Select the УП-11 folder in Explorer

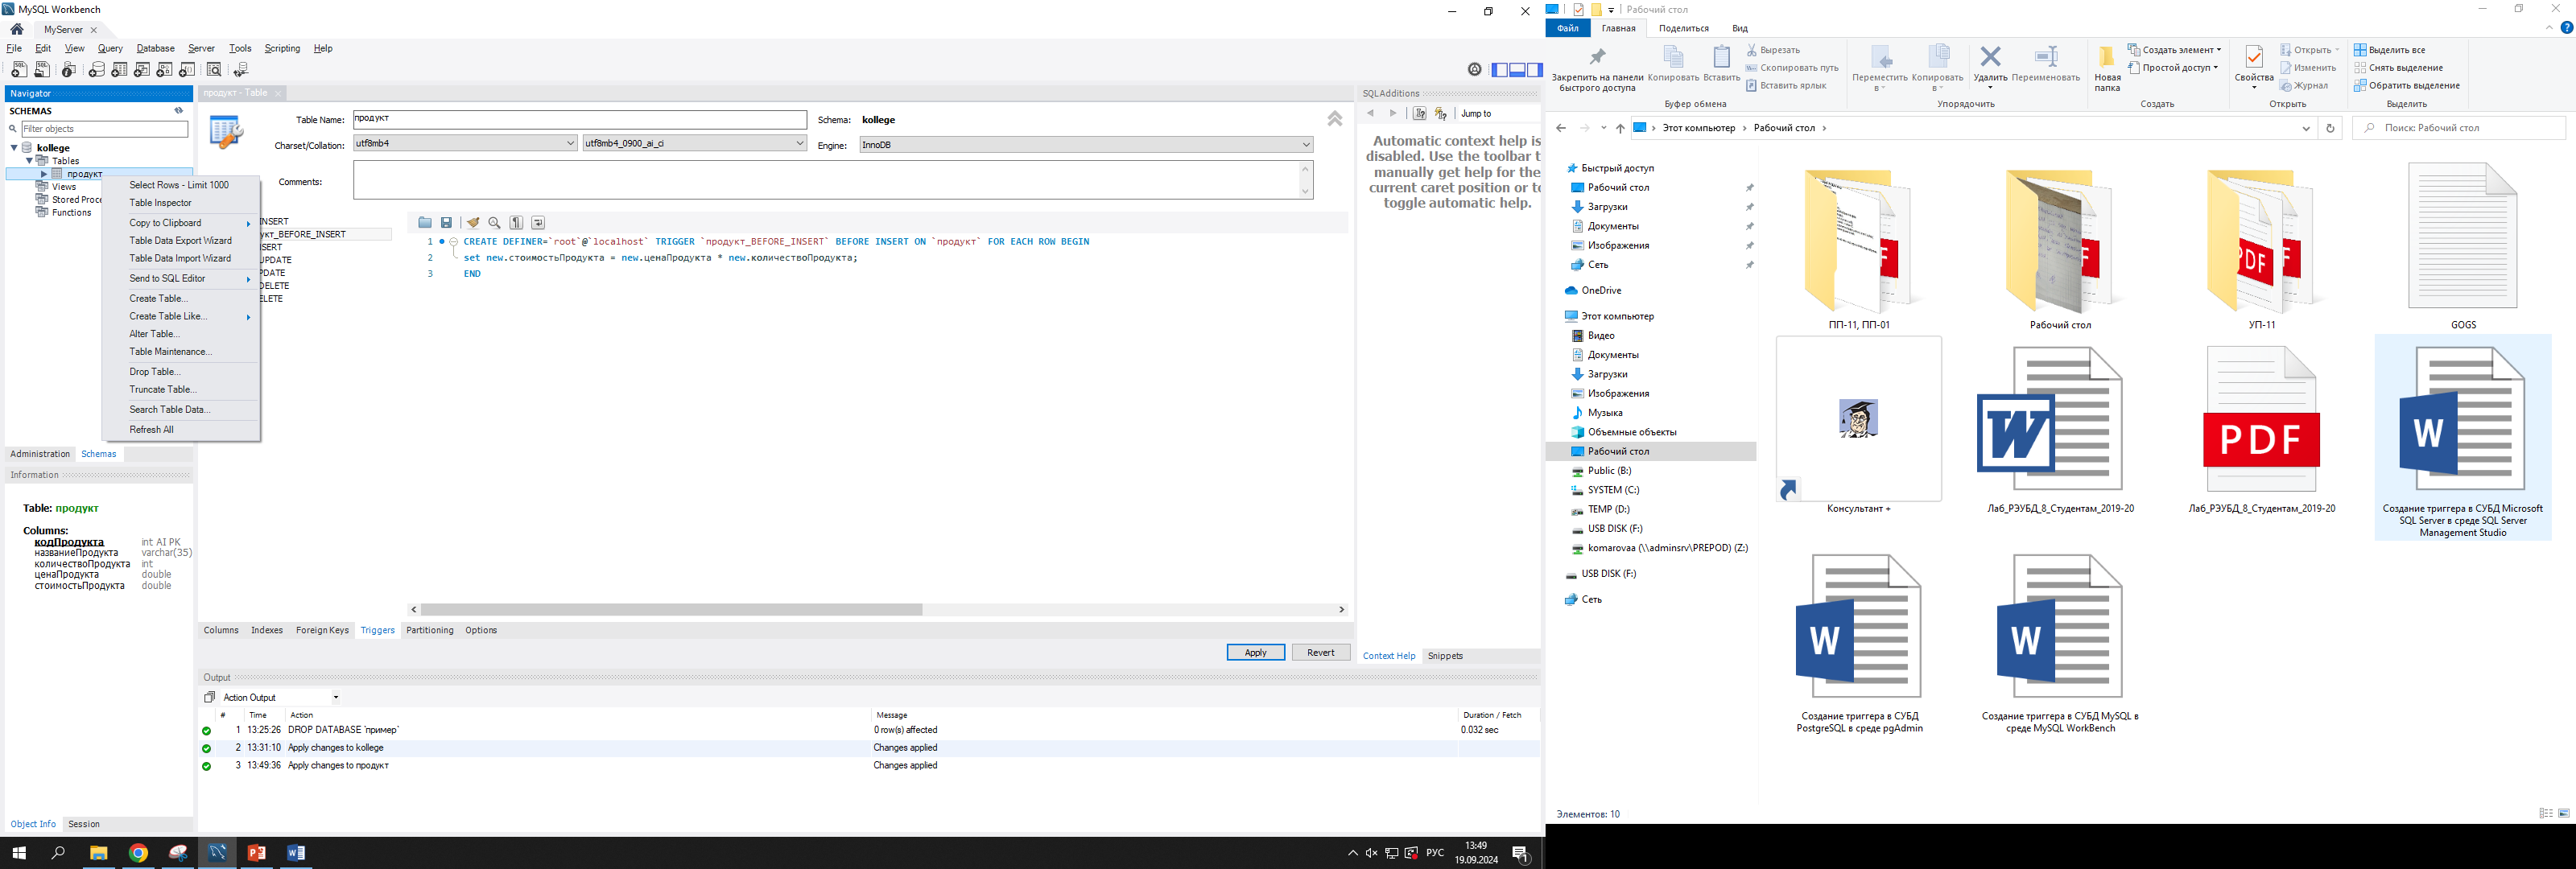2261,246
